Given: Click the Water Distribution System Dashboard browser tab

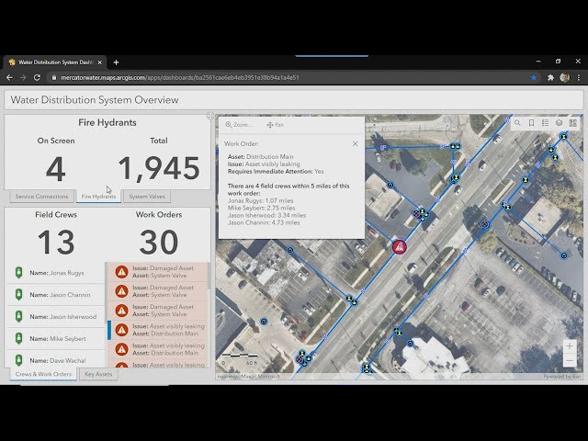Looking at the screenshot, I should tap(55, 62).
